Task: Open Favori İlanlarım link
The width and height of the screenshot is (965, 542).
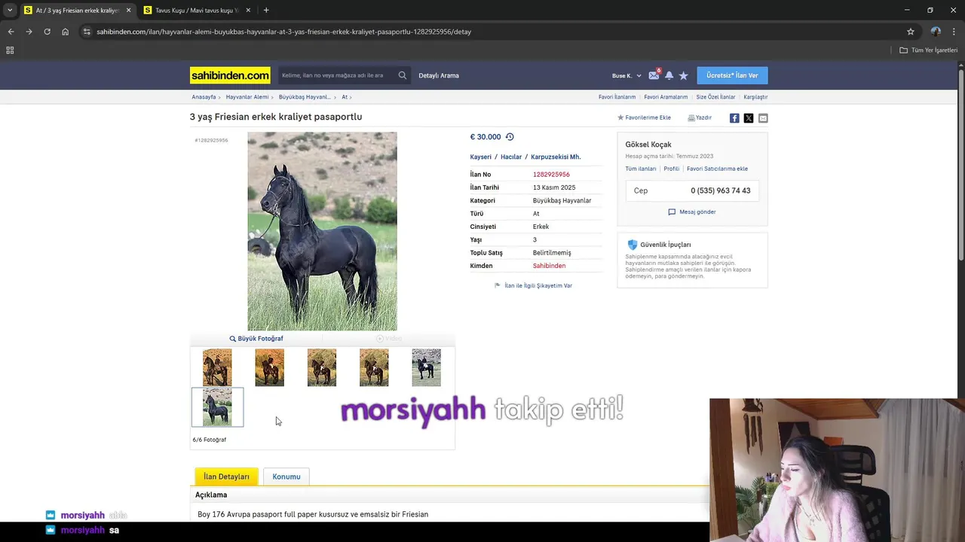Action: [x=617, y=97]
